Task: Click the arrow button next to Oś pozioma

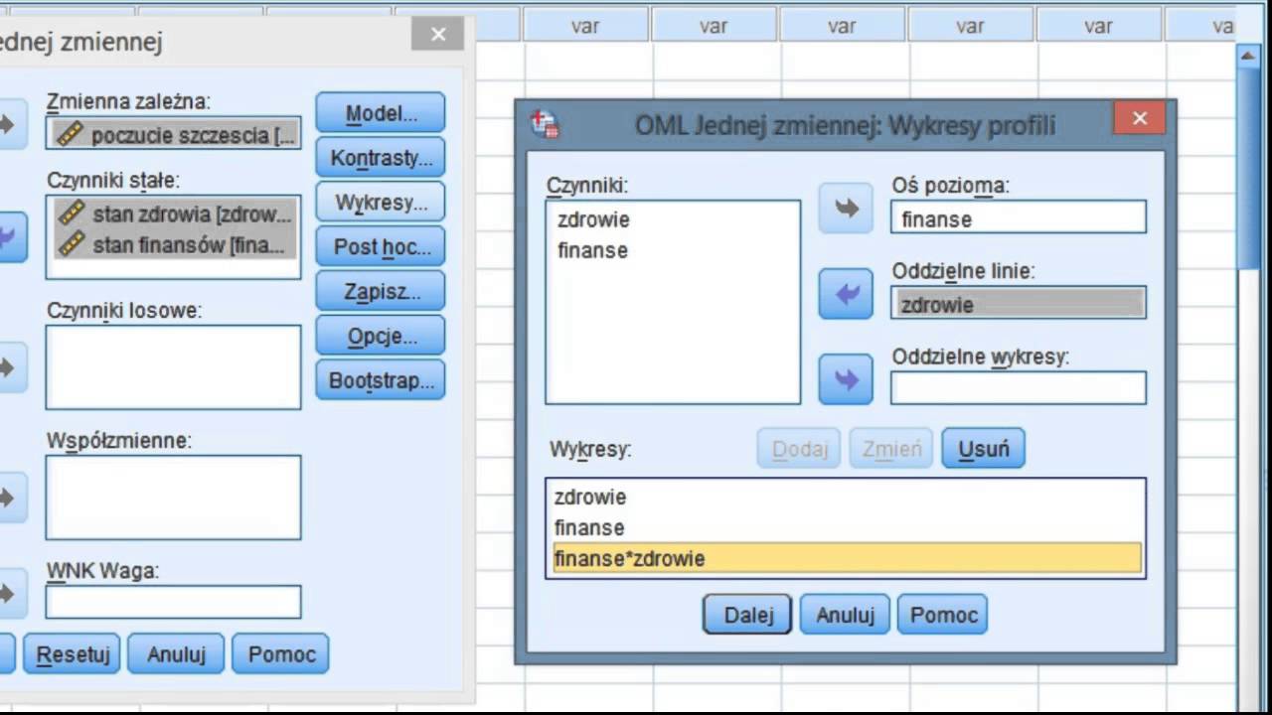Action: [846, 209]
